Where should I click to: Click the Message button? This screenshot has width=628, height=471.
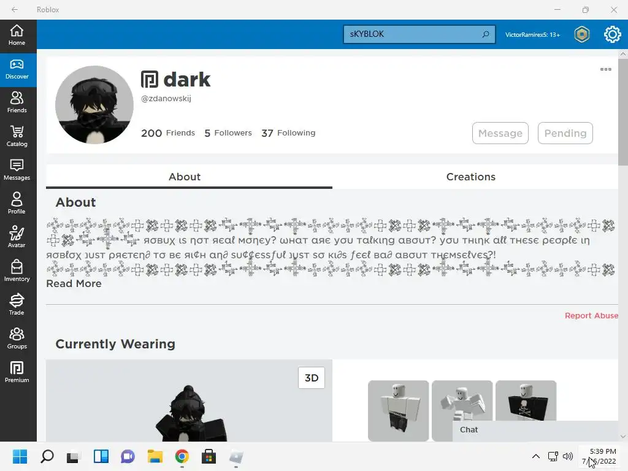tap(500, 133)
